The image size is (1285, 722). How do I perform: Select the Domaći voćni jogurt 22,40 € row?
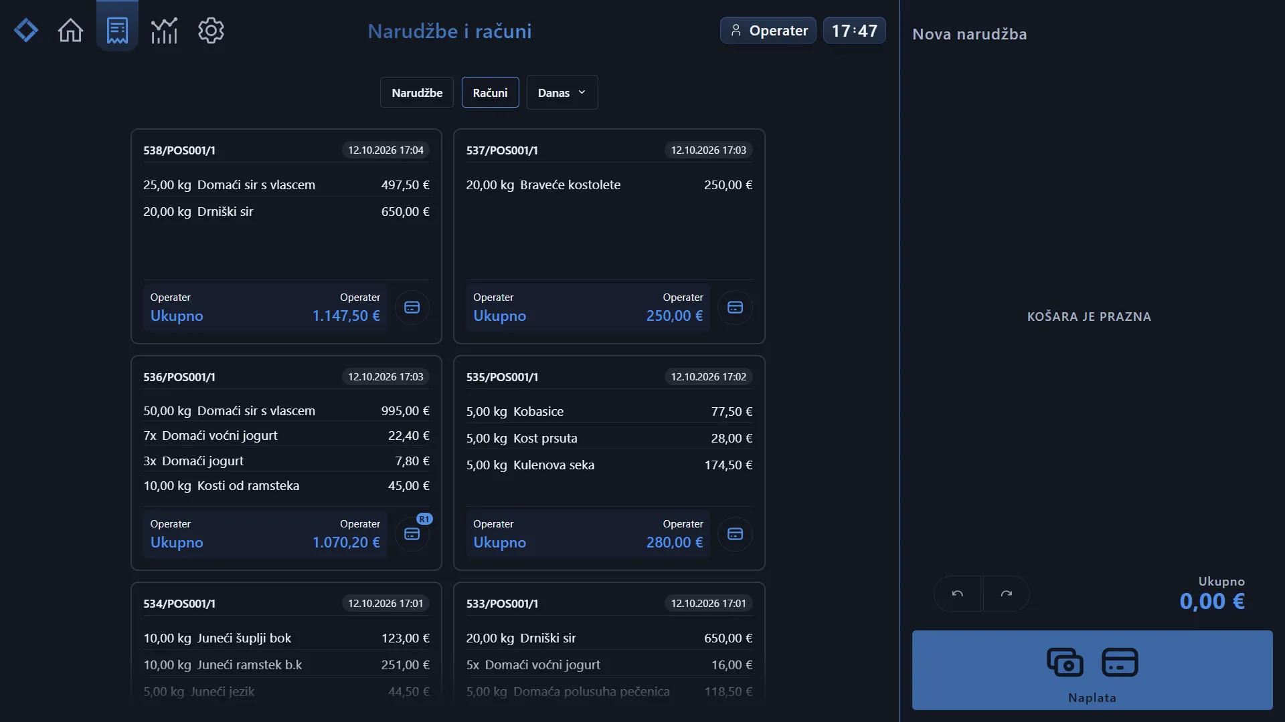coord(286,436)
